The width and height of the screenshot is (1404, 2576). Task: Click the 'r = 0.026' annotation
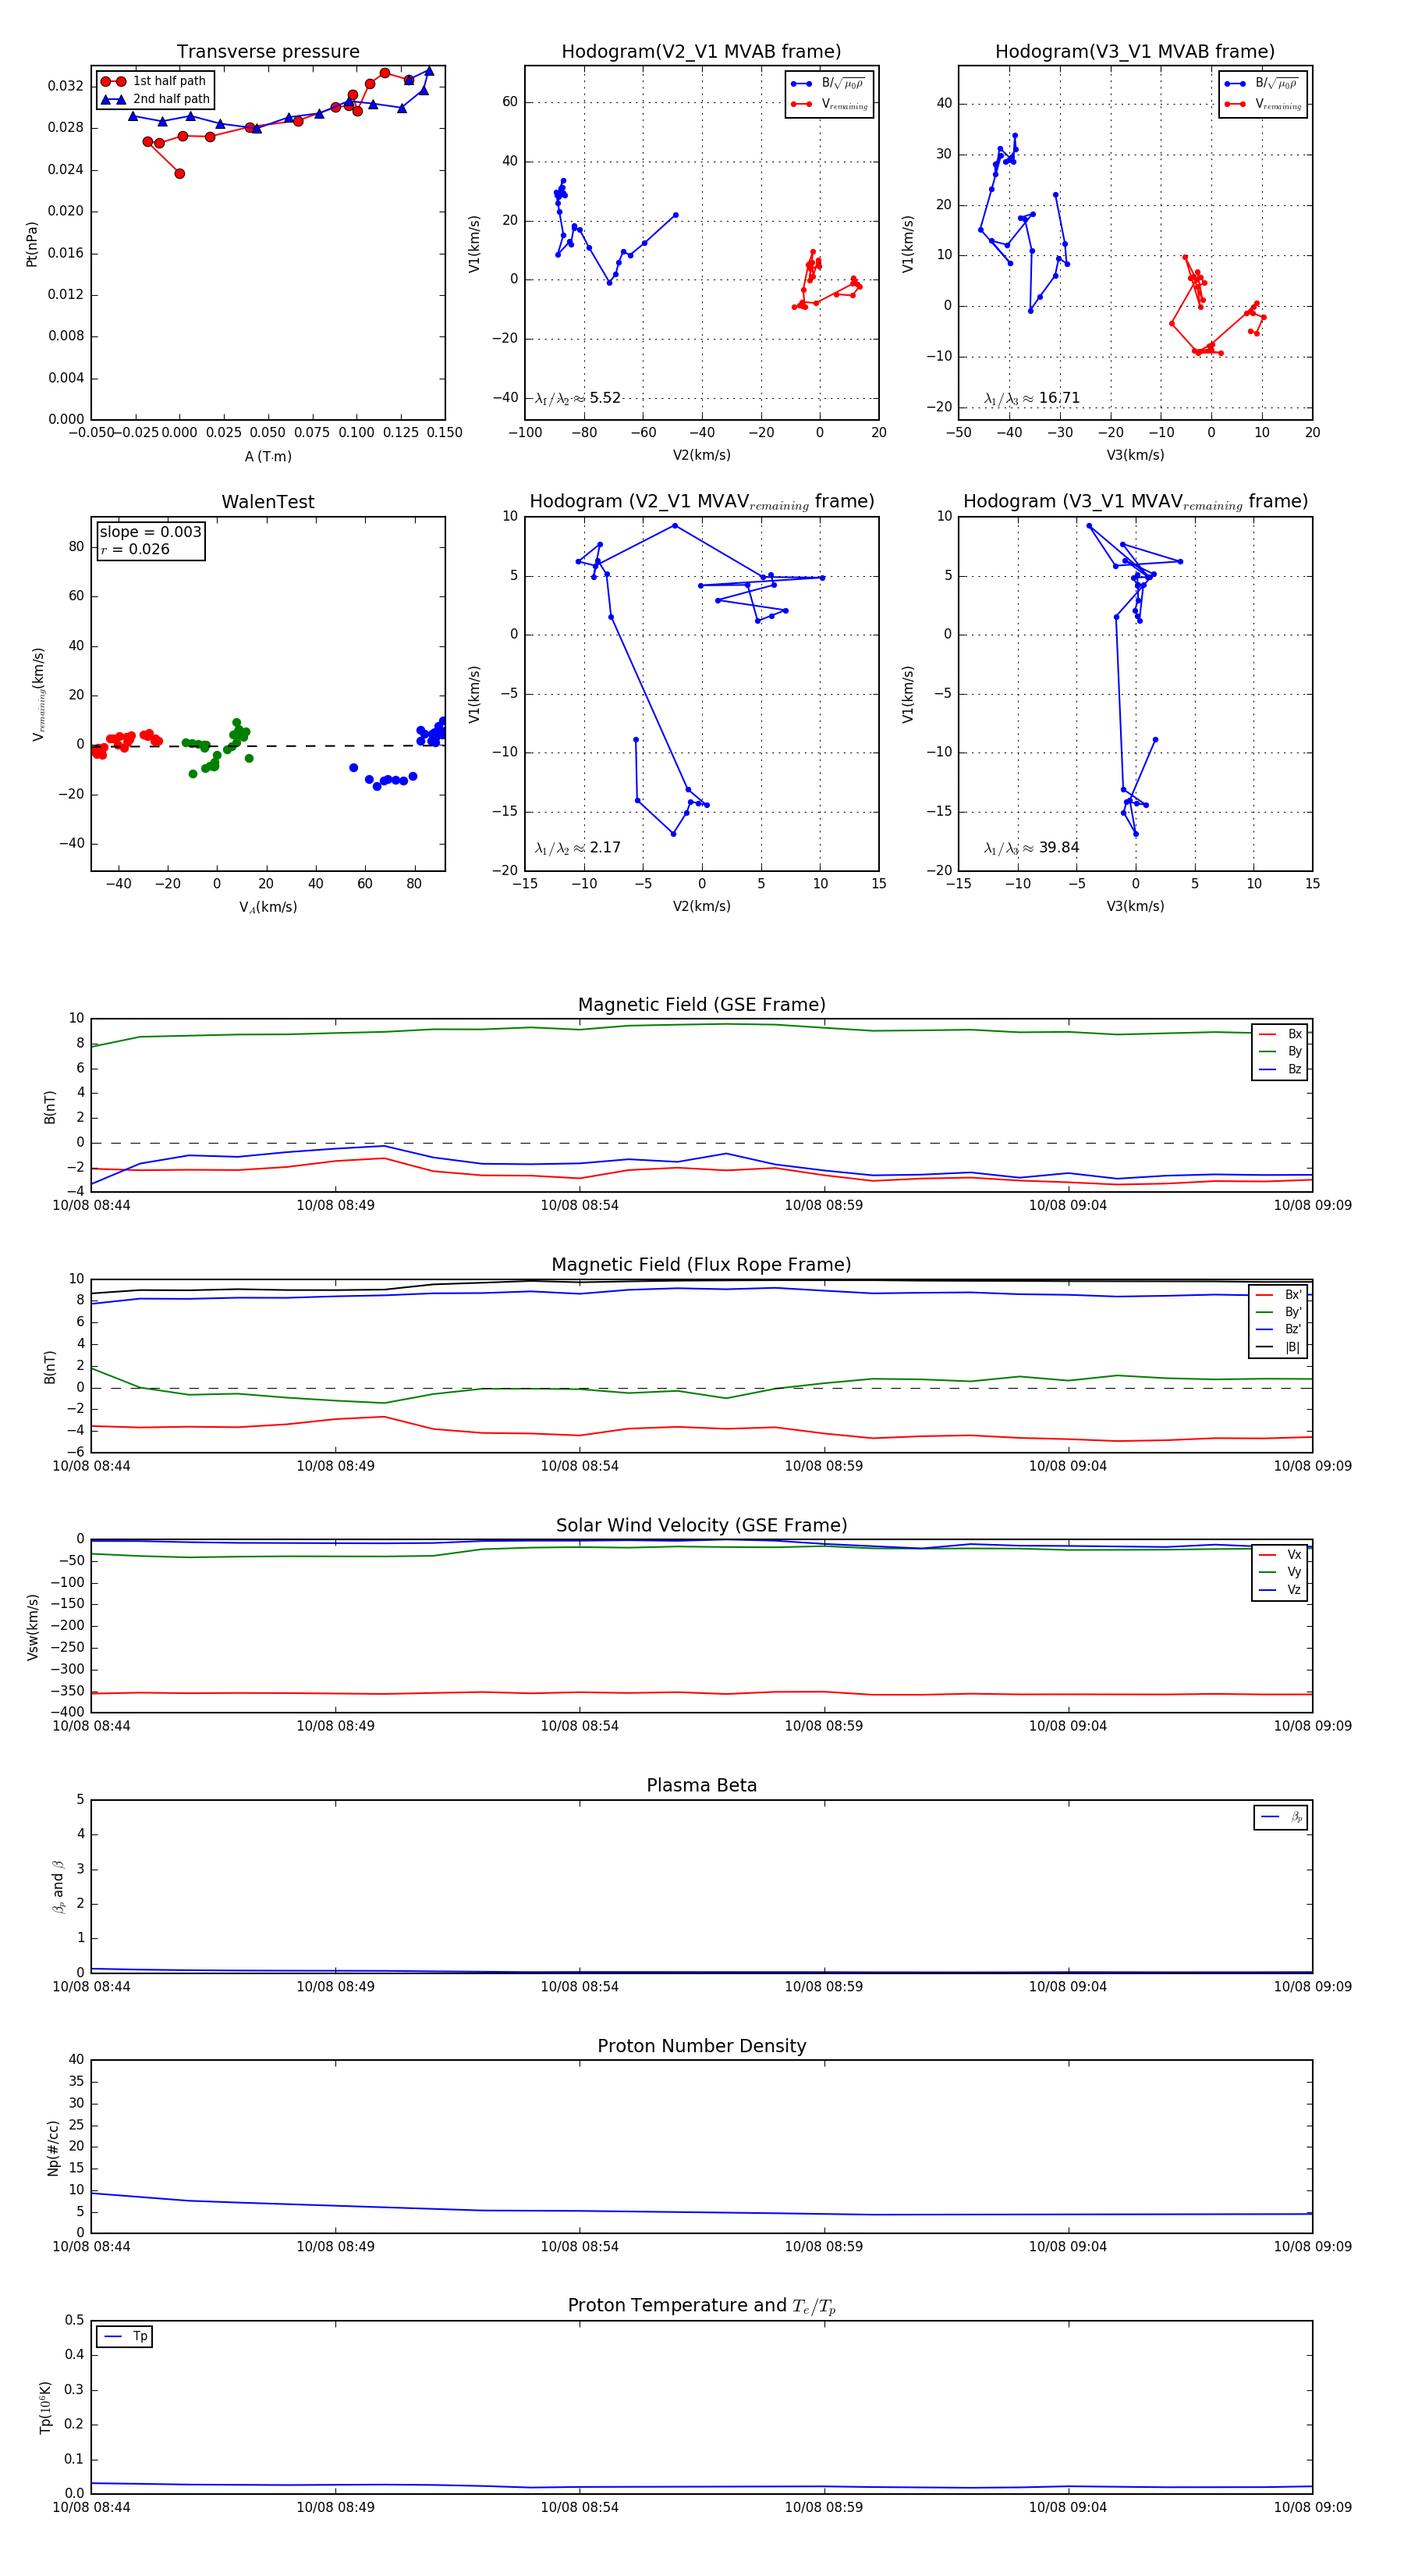click(135, 549)
